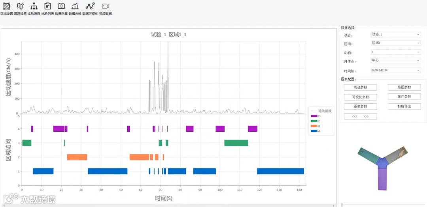This screenshot has width=427, height=207.
Task: Click the green C legend swatch
Action: coord(314,121)
